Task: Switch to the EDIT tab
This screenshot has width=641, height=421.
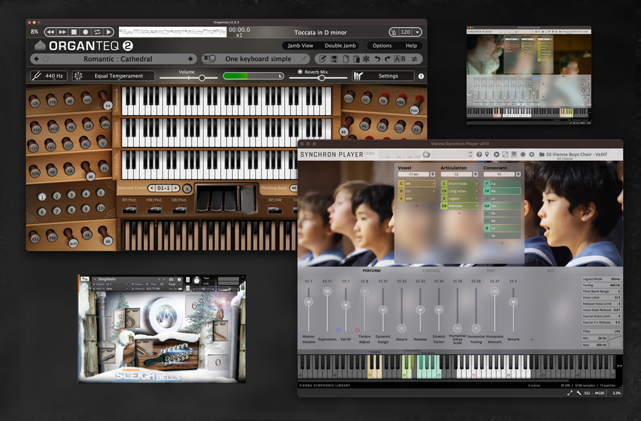Action: 491,271
